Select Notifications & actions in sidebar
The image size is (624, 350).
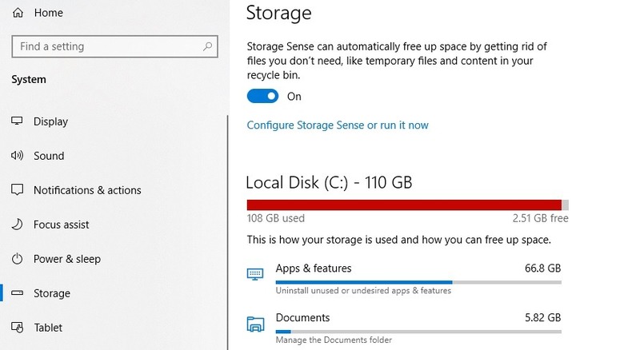[x=87, y=190]
